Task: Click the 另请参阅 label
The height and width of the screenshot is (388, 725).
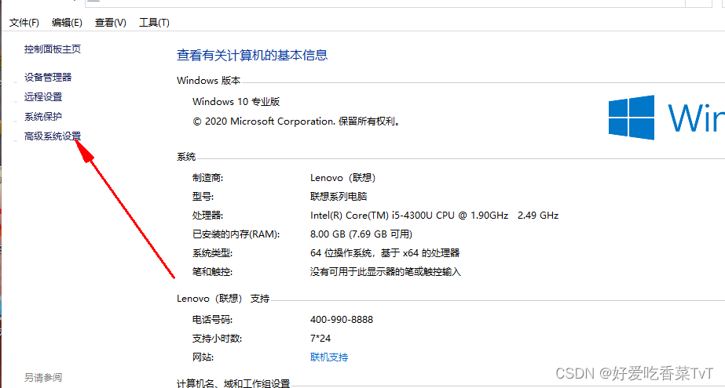Action: [43, 377]
